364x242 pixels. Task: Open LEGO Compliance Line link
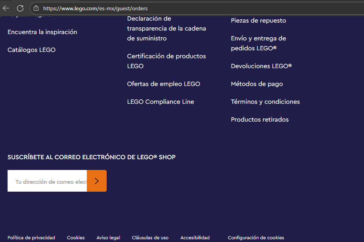(161, 102)
